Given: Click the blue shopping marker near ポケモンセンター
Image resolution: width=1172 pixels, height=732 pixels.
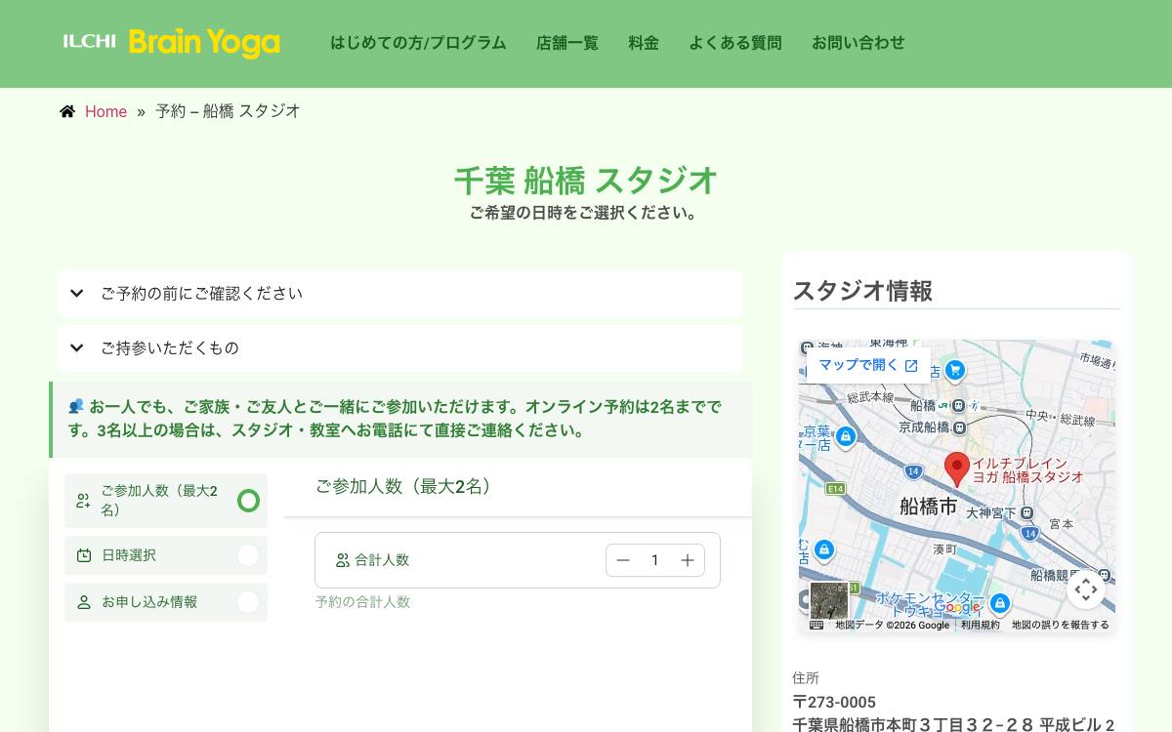Looking at the screenshot, I should click(x=999, y=602).
